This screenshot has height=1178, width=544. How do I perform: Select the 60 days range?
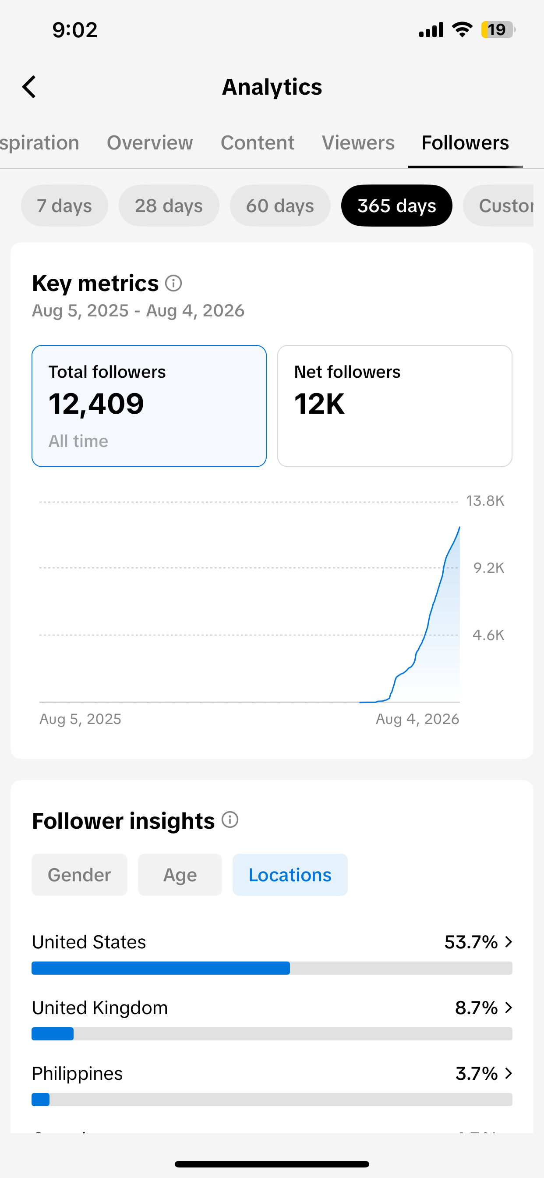[280, 206]
